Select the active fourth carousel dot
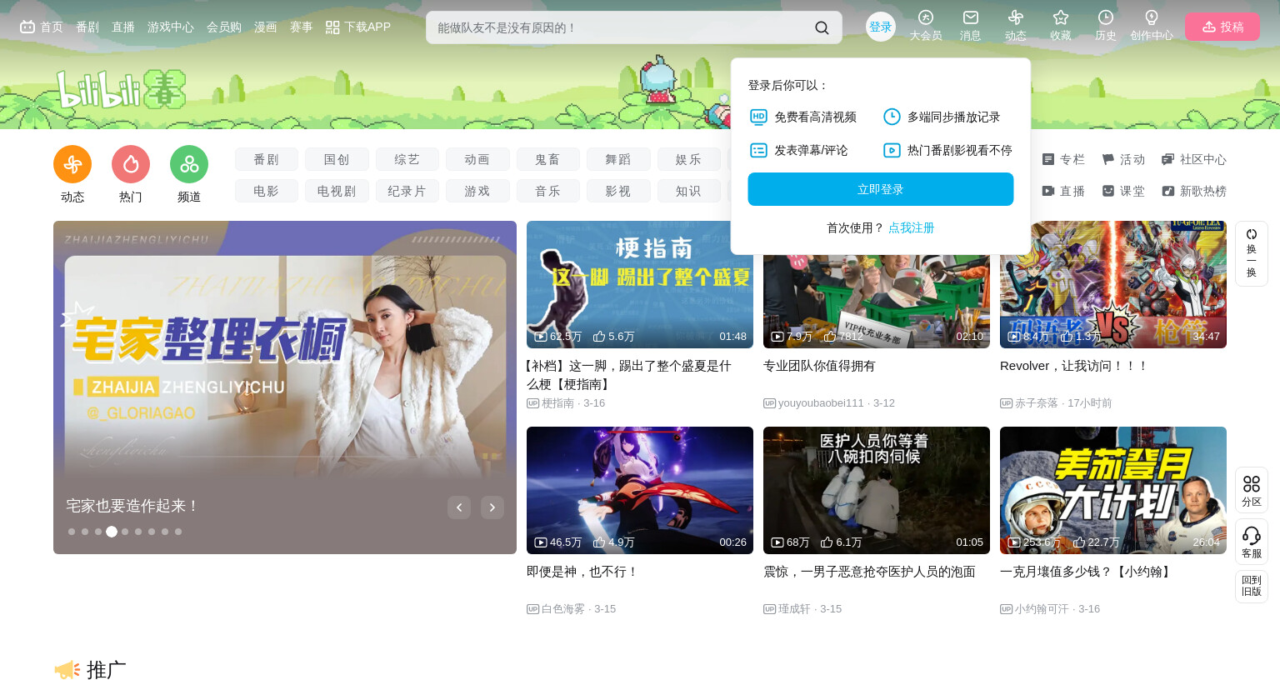1280x680 pixels. pos(112,532)
